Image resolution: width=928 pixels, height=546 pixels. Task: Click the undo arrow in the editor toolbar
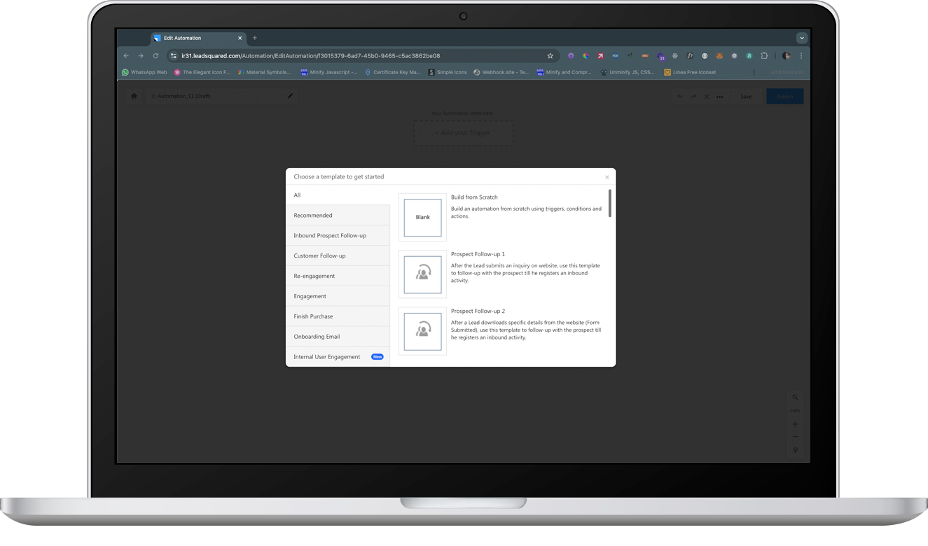click(681, 96)
